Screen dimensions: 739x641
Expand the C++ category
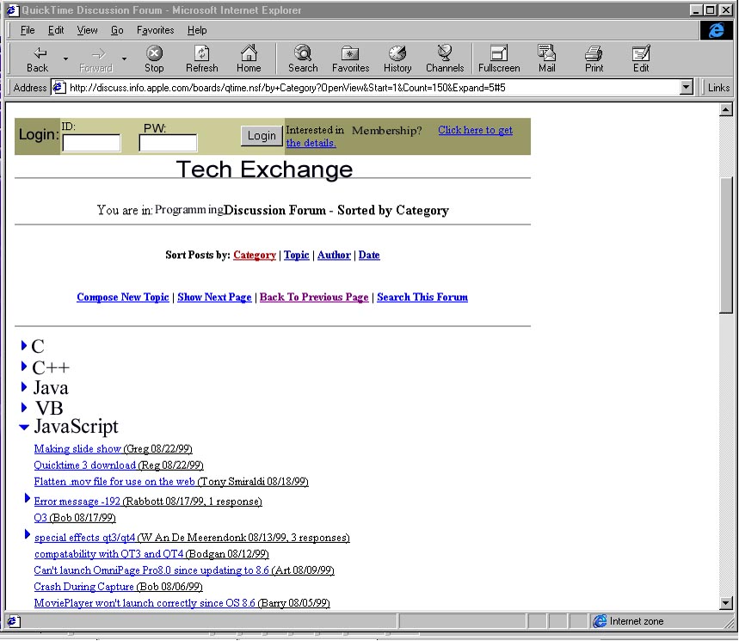coord(24,367)
